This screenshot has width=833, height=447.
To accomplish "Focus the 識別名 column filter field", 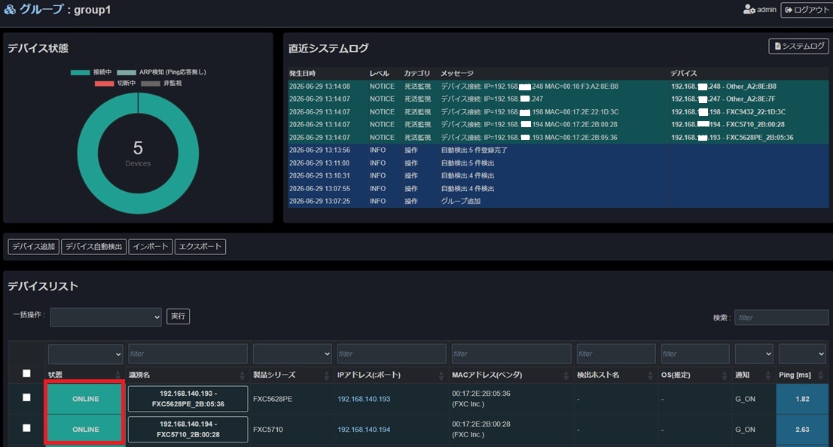I will tap(188, 354).
